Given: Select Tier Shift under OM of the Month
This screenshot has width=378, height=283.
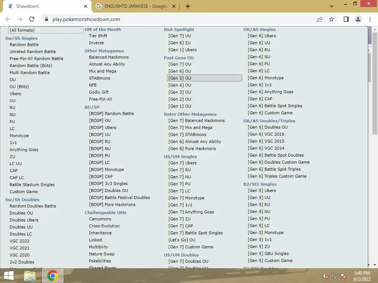Looking at the screenshot, I should tap(98, 36).
